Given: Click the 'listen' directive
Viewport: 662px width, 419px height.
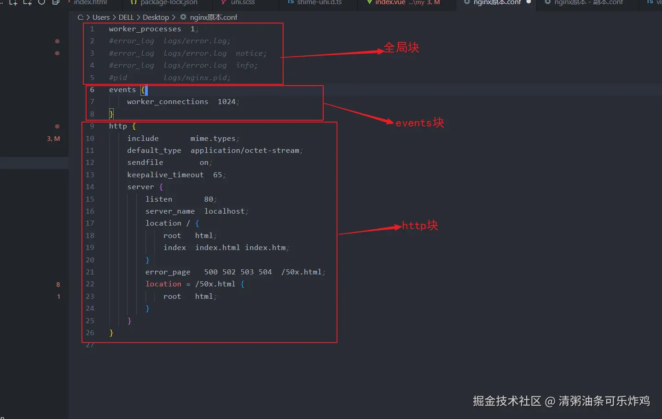Looking at the screenshot, I should coord(159,199).
